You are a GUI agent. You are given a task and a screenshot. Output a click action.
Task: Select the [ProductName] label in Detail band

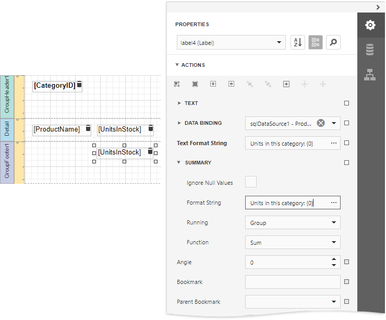[x=57, y=129]
